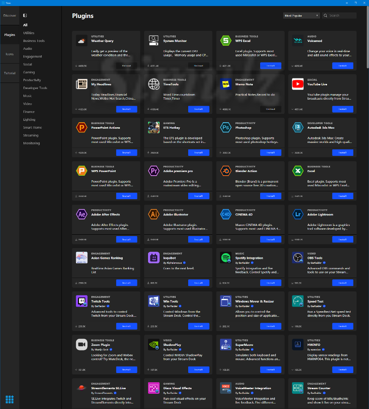The width and height of the screenshot is (369, 409).
Task: Click the System Monitor plugin icon
Action: coord(154,41)
